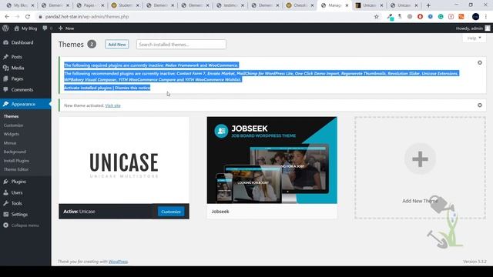Switch to Pages tab

pos(90,5)
